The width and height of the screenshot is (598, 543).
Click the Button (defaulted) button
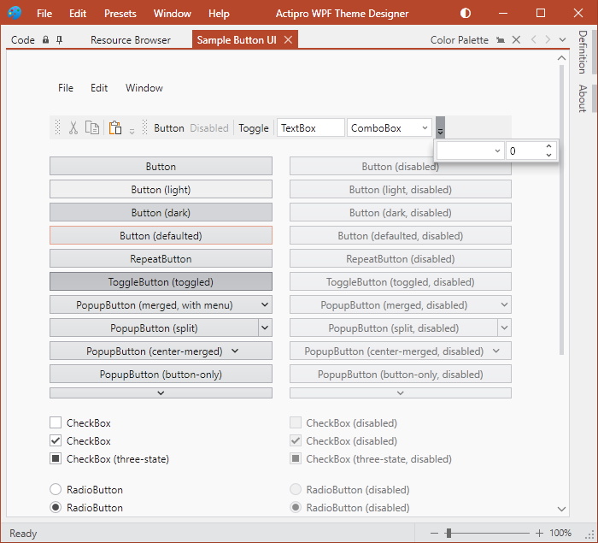click(161, 236)
